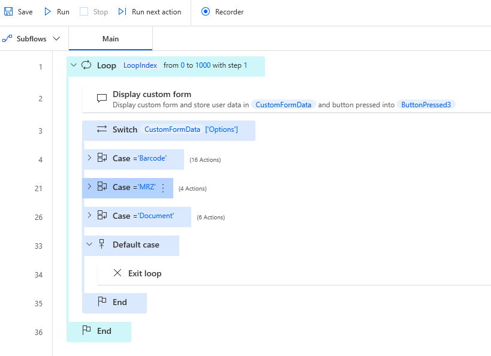
Task: Click the CustomFormData variable in Display form
Action: click(x=283, y=105)
